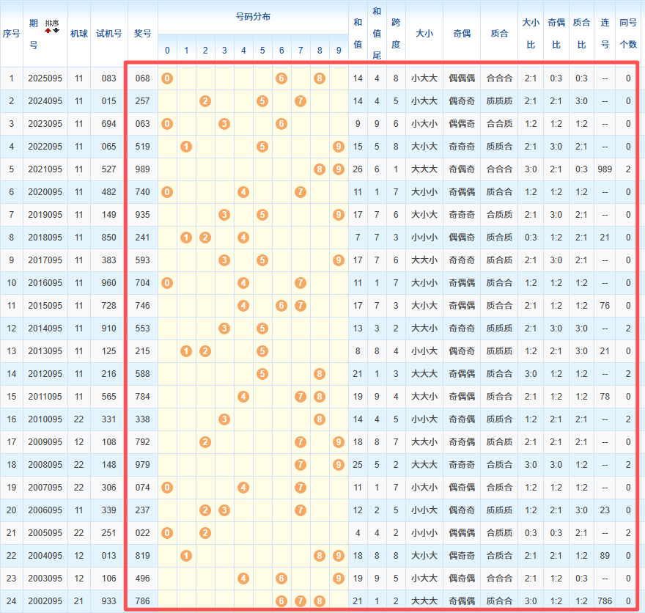Open period number 2024095
Screen dimensions: 645x613
(x=45, y=101)
